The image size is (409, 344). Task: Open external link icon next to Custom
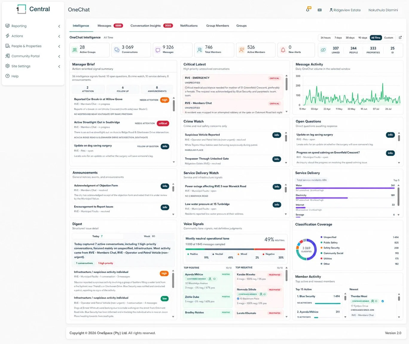click(400, 37)
